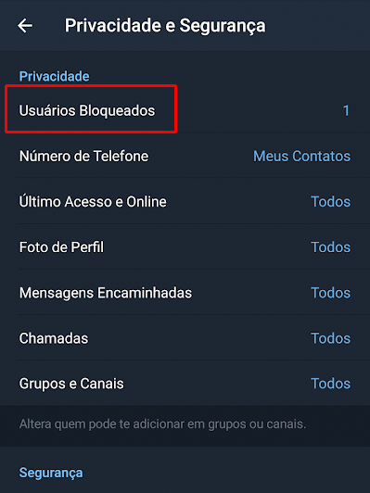Click the hint text about grupos ou canais
Image resolution: width=370 pixels, height=493 pixels.
click(x=162, y=424)
